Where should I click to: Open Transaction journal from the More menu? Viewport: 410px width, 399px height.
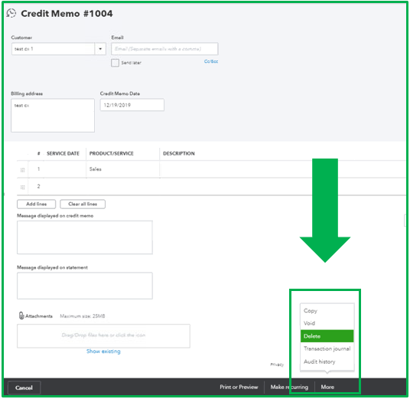click(327, 348)
